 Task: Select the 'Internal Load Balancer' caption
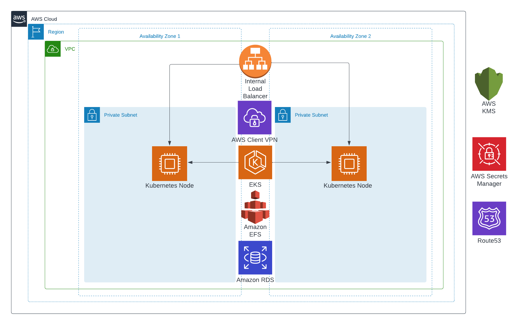255,89
